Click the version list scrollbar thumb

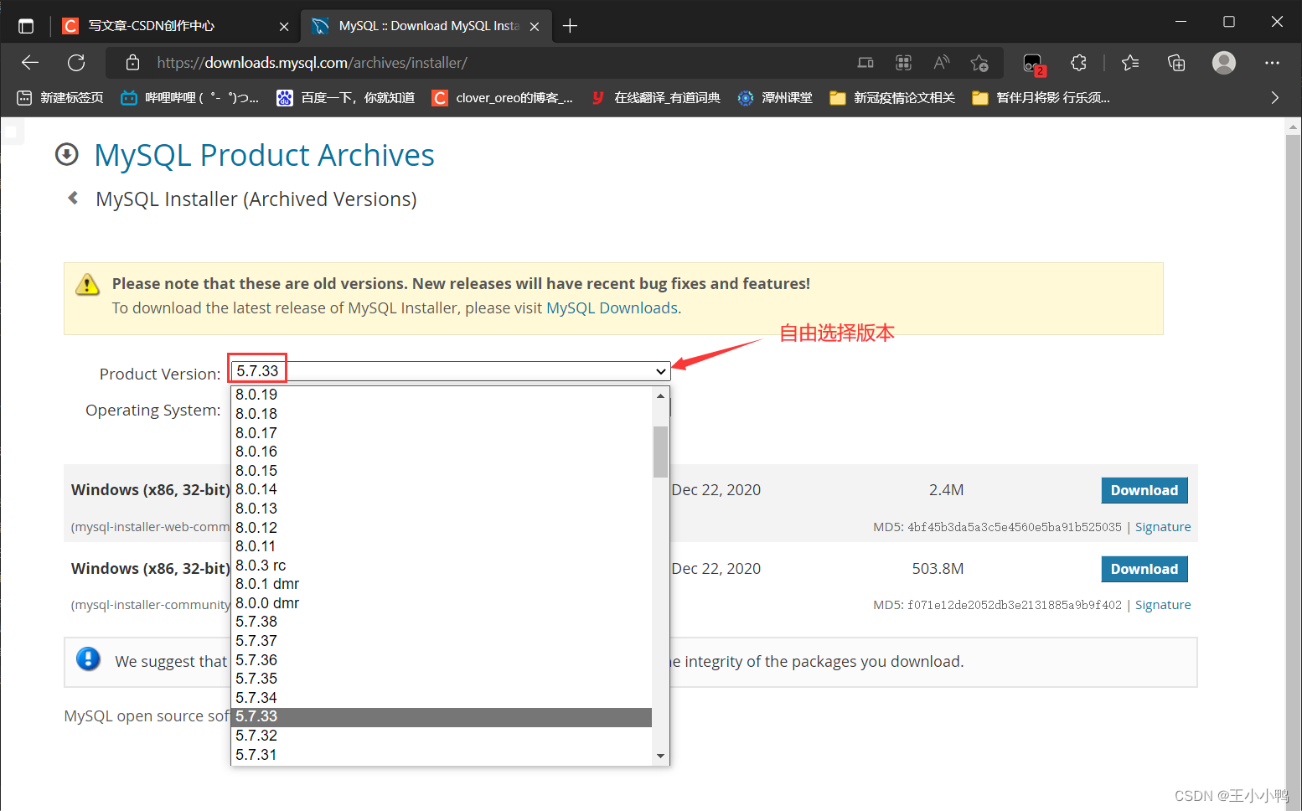click(660, 452)
